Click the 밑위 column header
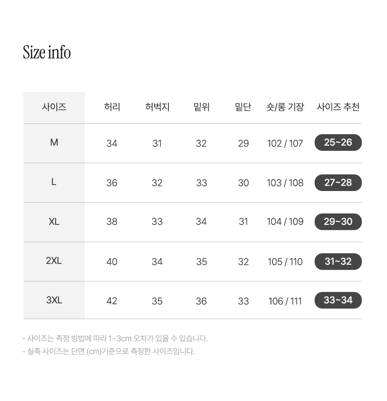Image resolution: width=387 pixels, height=401 pixels. tap(202, 107)
